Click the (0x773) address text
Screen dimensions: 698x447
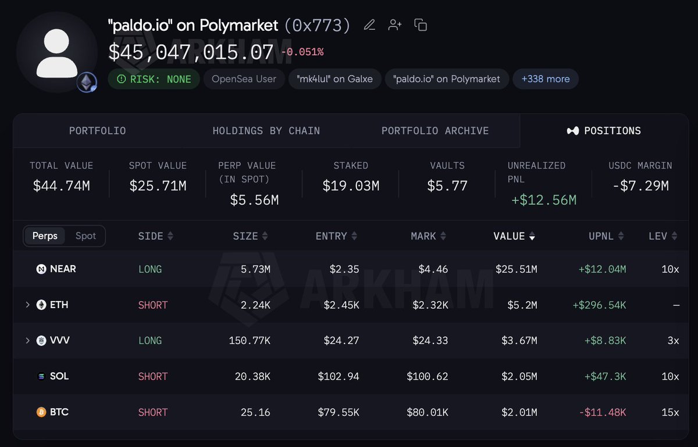317,25
